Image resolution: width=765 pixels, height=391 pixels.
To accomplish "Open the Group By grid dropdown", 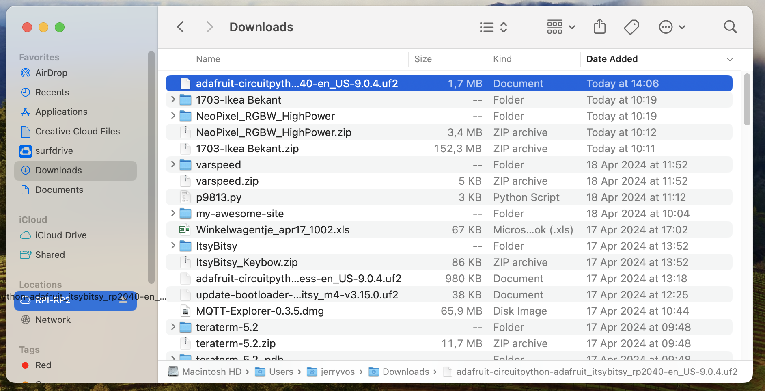I will 560,27.
